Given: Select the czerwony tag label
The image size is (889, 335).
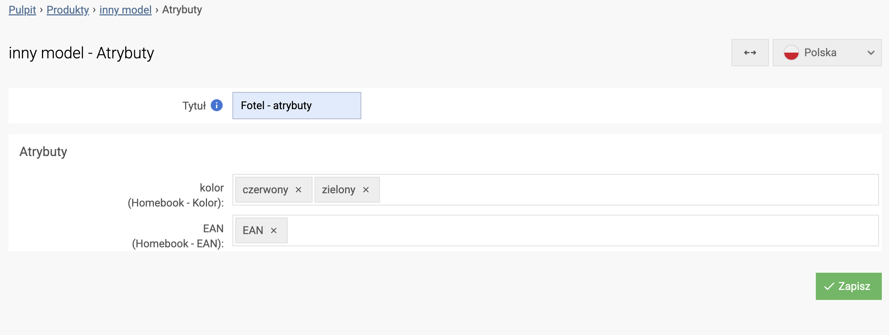Looking at the screenshot, I should [265, 190].
